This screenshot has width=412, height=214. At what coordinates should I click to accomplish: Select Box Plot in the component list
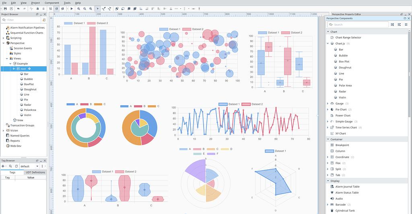click(344, 61)
